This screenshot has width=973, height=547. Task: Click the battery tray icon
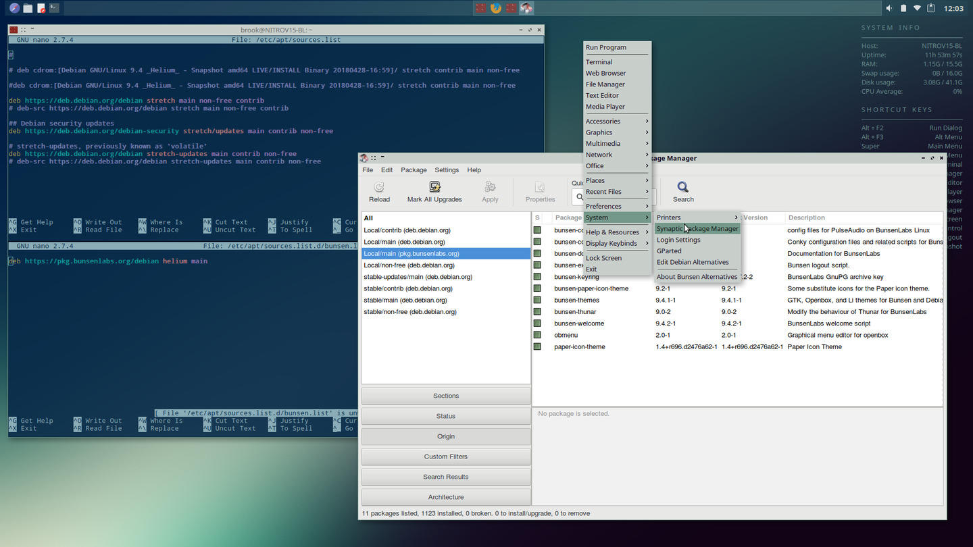coord(903,8)
